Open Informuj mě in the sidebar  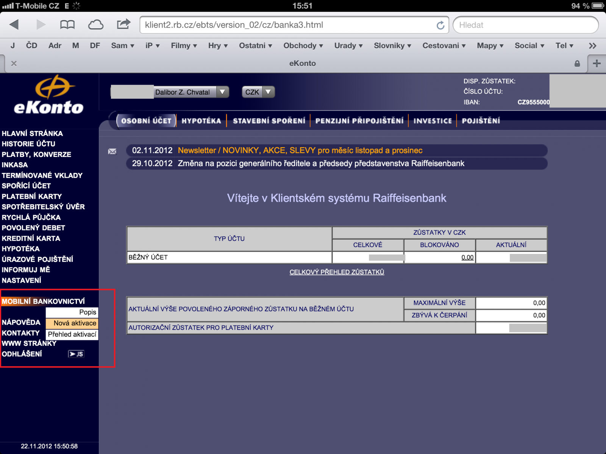click(26, 270)
